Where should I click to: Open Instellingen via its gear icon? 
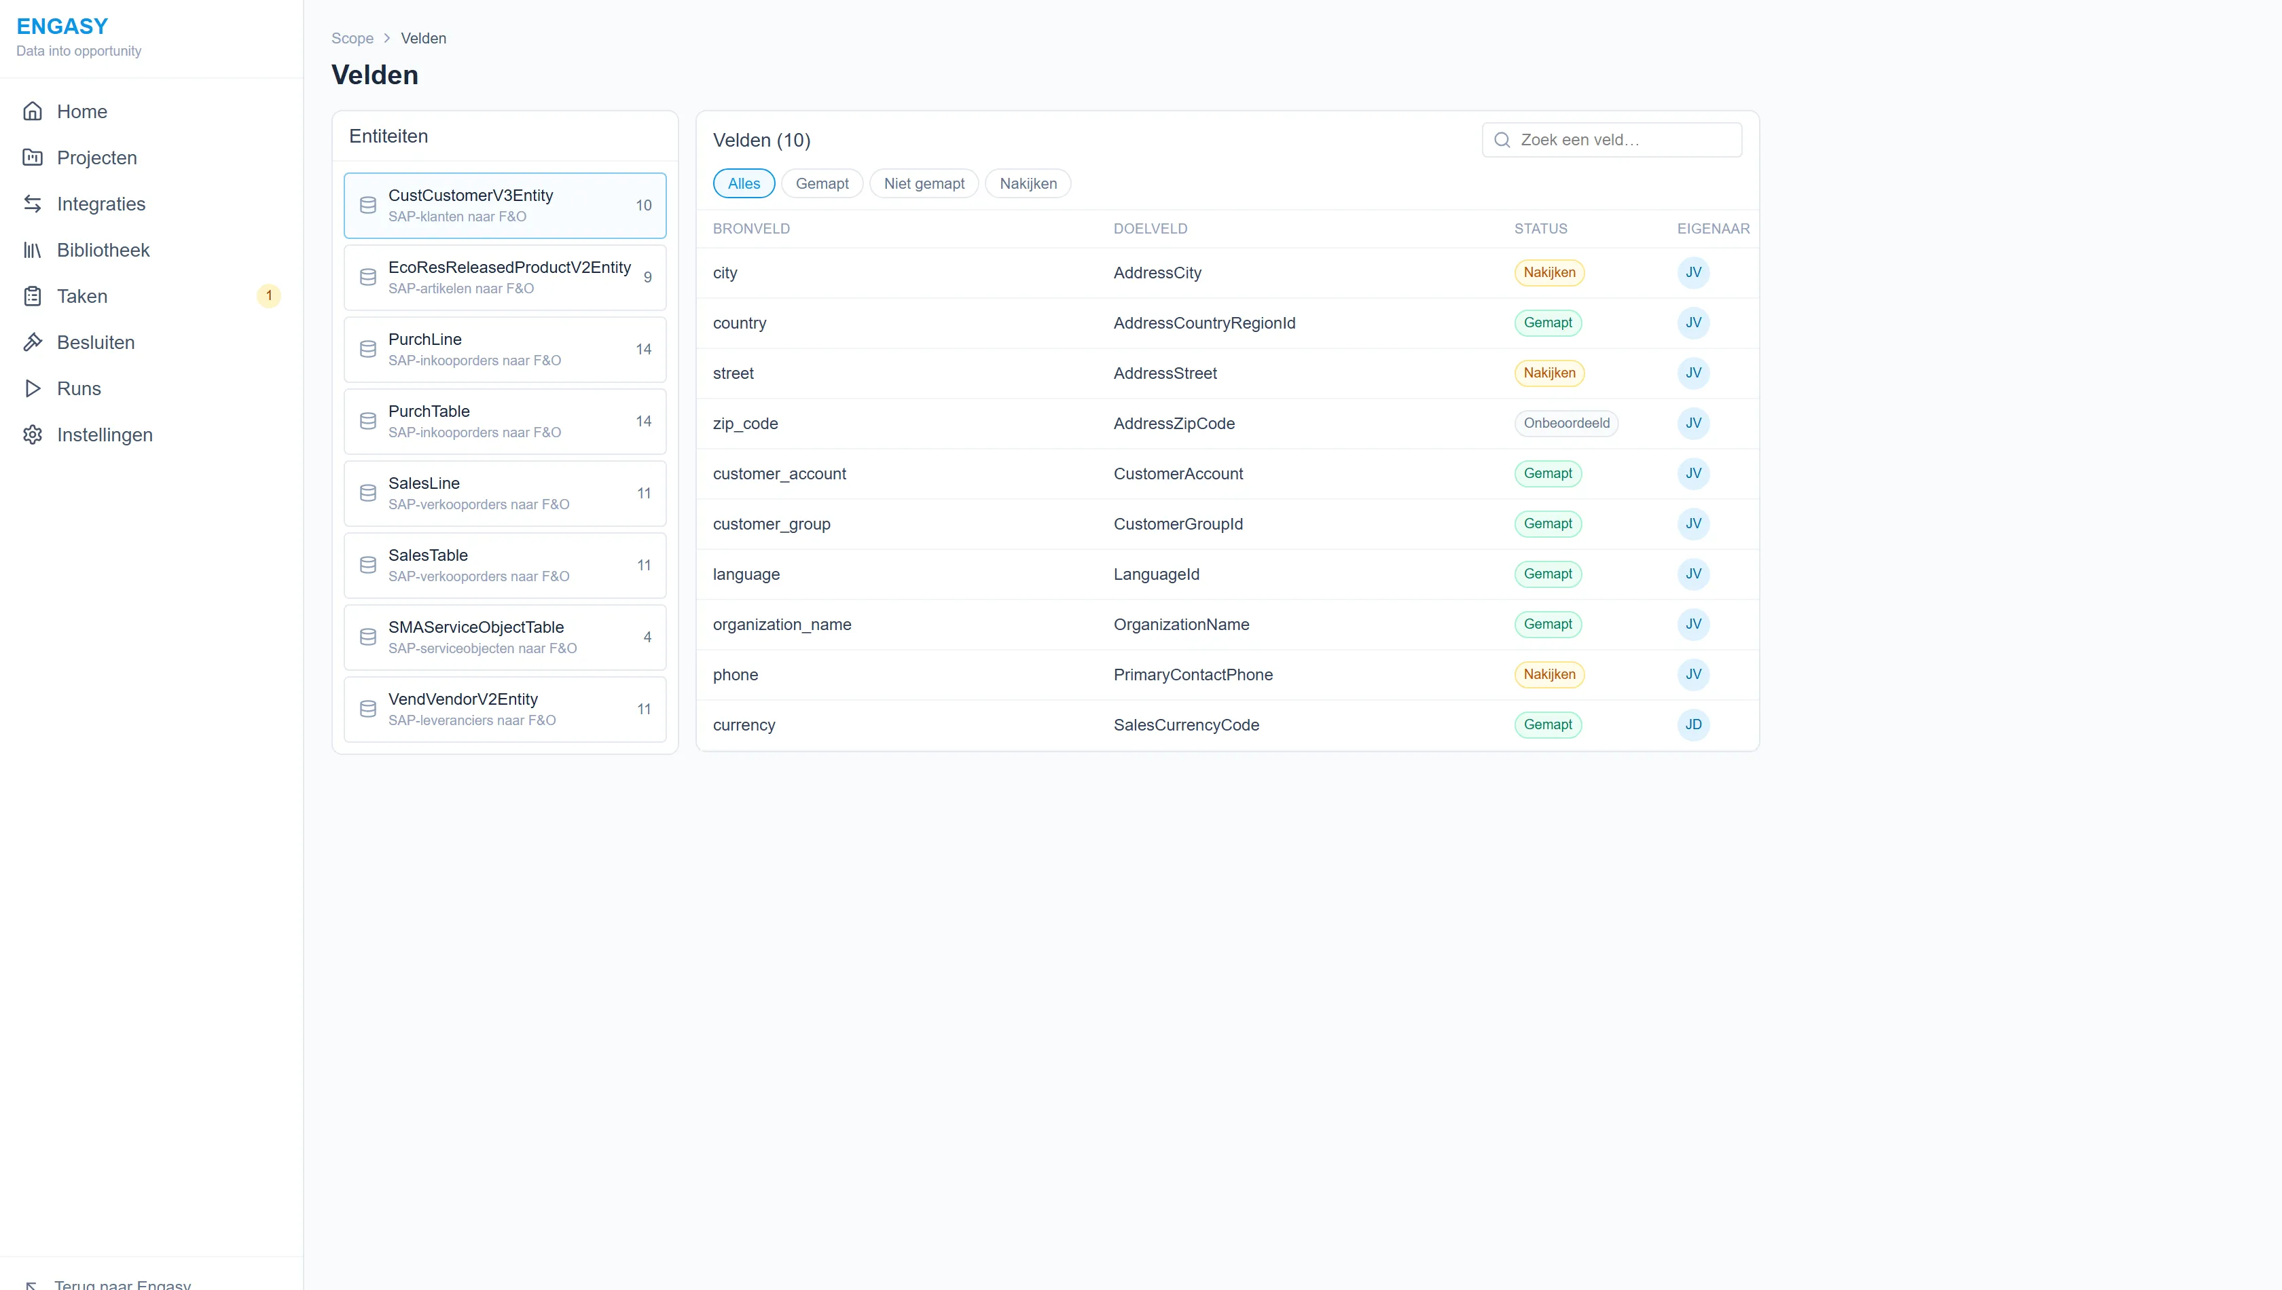click(x=33, y=434)
